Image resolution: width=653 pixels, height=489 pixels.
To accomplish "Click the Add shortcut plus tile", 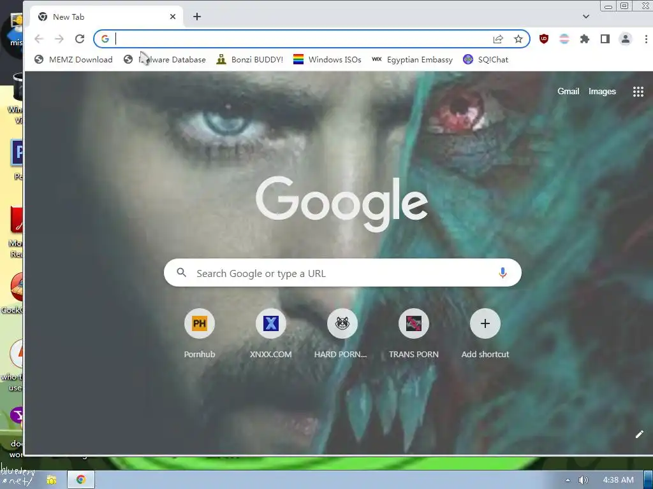I will (x=485, y=323).
